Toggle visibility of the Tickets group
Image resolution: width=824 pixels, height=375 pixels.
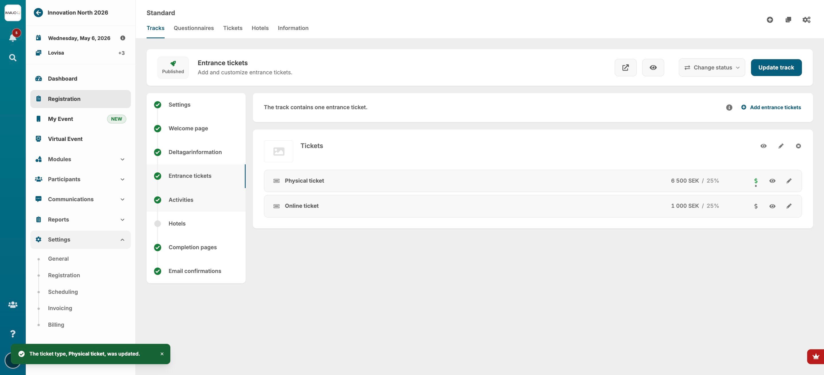pos(763,146)
